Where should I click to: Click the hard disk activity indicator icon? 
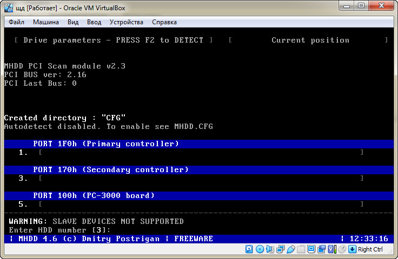tap(249, 249)
